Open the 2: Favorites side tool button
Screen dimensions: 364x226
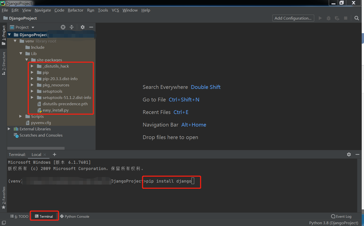4,198
